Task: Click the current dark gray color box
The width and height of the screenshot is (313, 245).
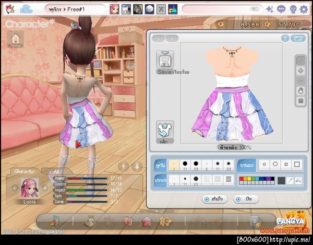Action: [281, 181]
